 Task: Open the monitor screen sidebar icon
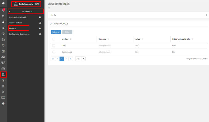3,98
